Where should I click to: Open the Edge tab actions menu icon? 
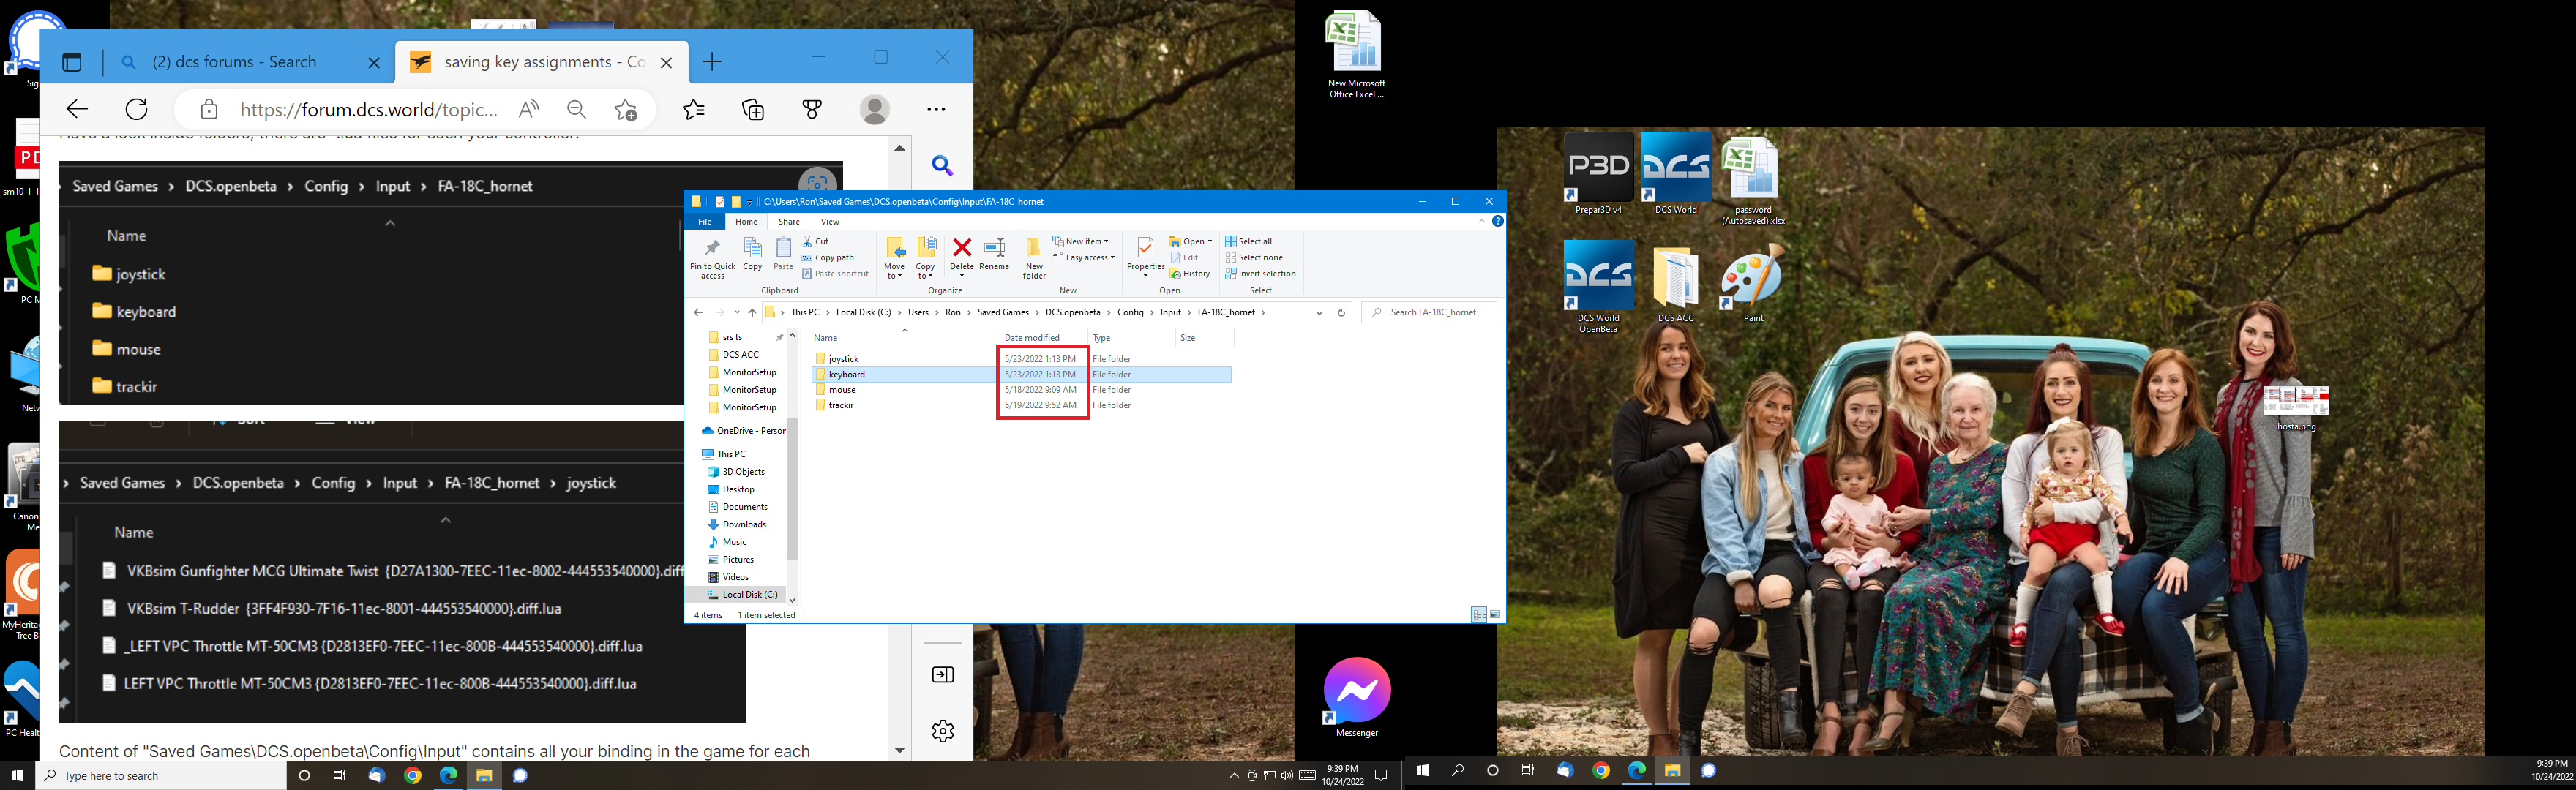click(72, 62)
